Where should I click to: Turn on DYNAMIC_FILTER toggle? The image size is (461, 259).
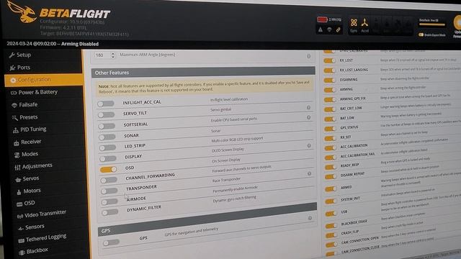click(110, 213)
